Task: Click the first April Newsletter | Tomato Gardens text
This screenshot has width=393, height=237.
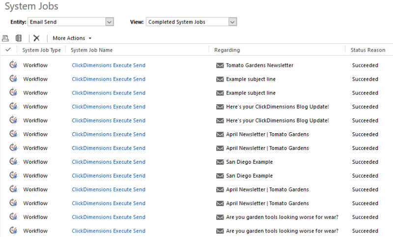Action: [x=267, y=134]
